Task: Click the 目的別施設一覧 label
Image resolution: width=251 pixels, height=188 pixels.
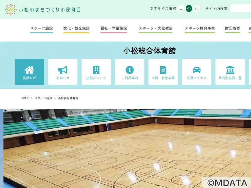Action: (x=230, y=78)
